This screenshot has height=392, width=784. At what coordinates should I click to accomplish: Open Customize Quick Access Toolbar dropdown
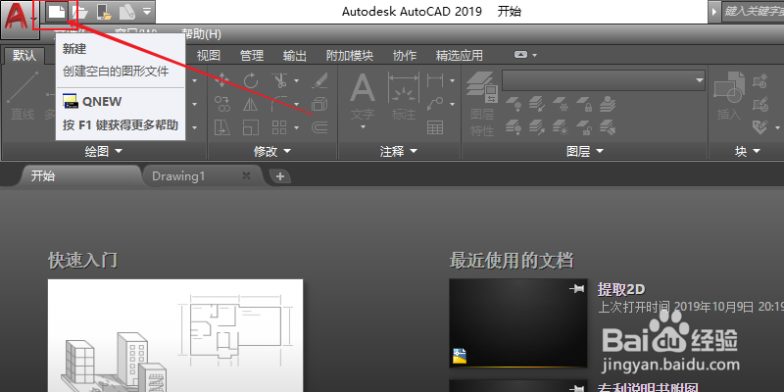(x=146, y=11)
